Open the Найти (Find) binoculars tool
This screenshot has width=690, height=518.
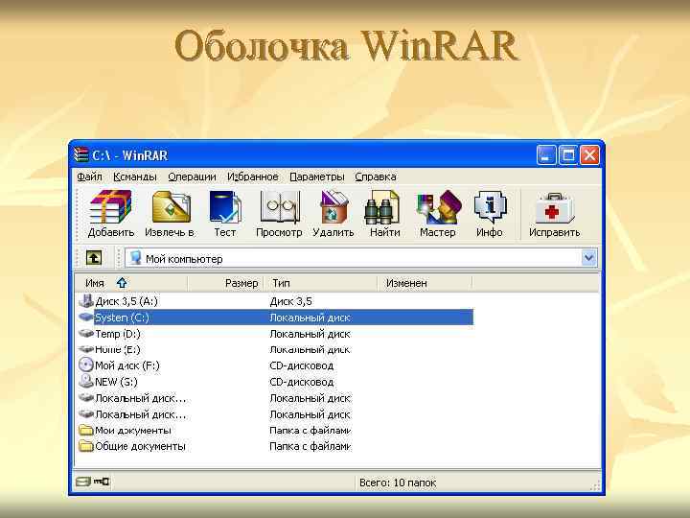382,206
